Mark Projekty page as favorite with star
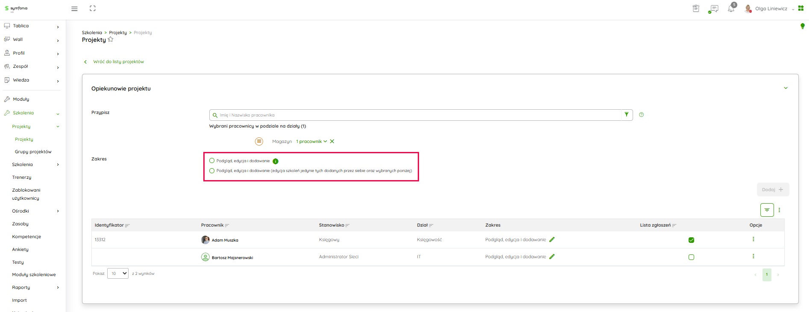This screenshot has height=312, width=809. pos(111,40)
